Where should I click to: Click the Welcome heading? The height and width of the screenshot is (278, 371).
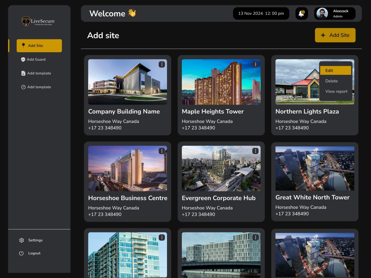tap(107, 13)
